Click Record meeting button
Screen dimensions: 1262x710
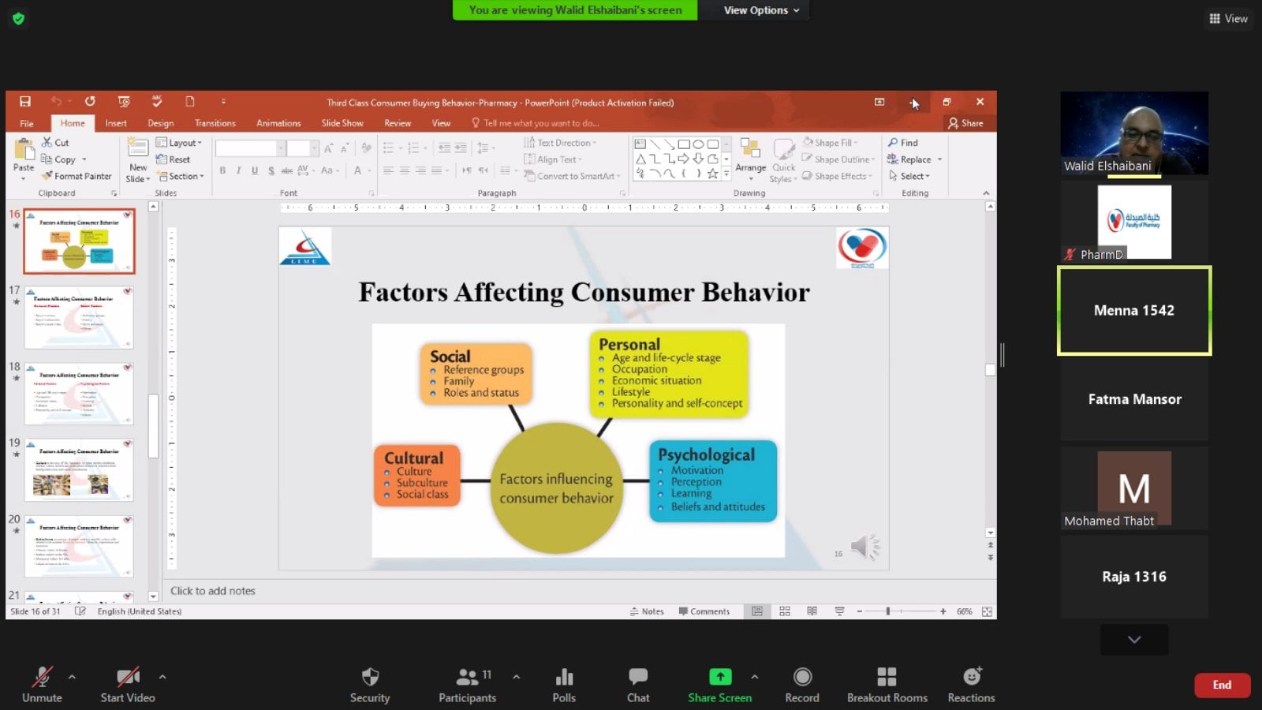(802, 685)
